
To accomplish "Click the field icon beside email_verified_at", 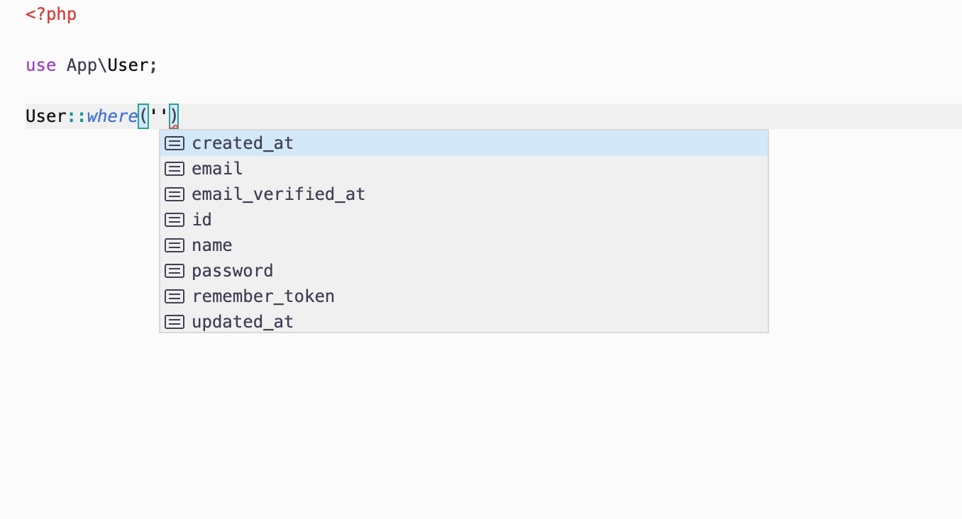I will point(175,194).
